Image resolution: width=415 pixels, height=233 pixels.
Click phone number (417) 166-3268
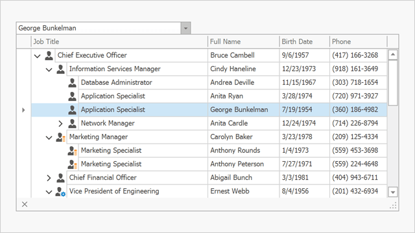point(355,55)
